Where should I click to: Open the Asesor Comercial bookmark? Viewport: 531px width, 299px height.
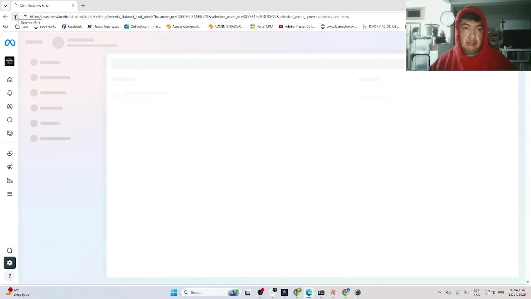183,27
